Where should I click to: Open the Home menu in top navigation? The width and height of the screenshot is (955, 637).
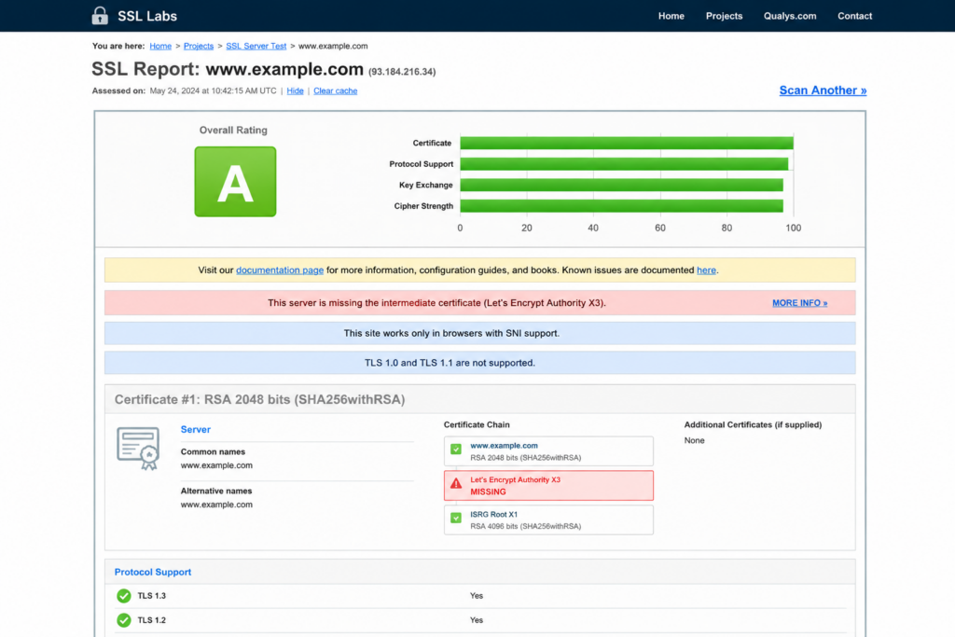[x=671, y=16]
